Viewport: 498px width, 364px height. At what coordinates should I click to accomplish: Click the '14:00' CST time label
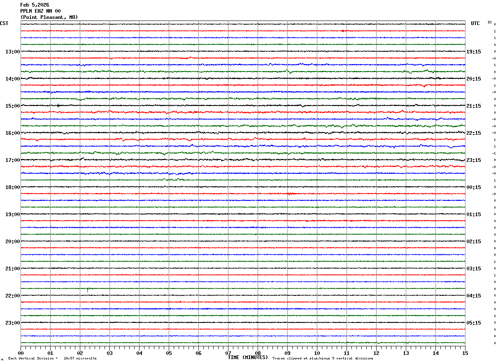12,79
